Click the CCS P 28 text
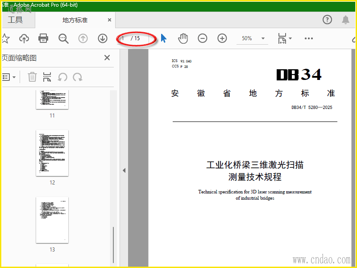The width and height of the screenshot is (357, 268). [x=180, y=66]
